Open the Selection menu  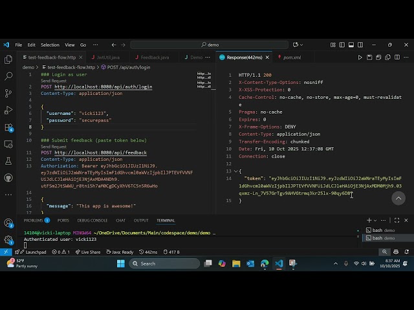[50, 45]
